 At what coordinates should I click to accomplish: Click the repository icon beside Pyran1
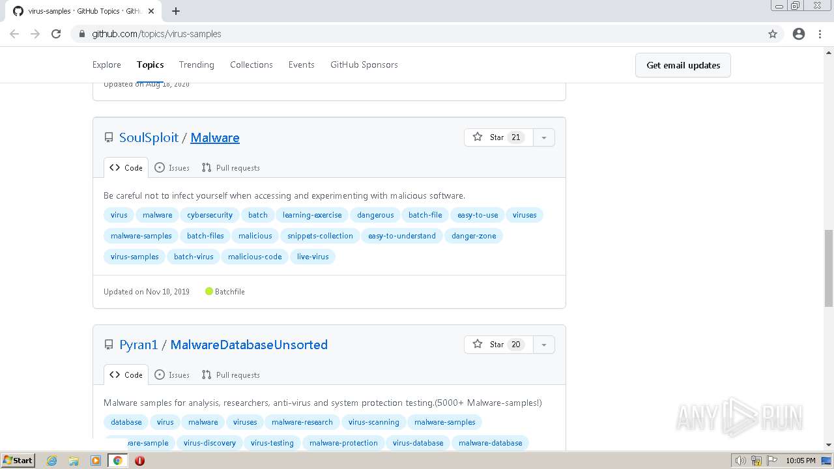click(x=109, y=345)
